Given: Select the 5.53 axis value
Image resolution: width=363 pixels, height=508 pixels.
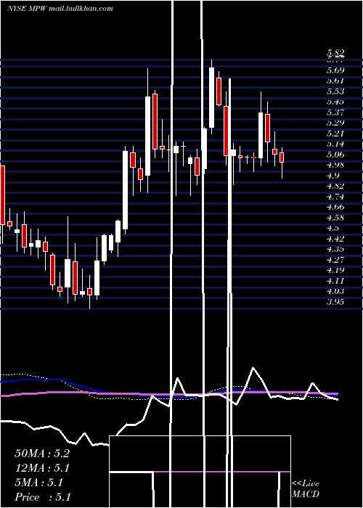Looking at the screenshot, I should click(335, 91).
